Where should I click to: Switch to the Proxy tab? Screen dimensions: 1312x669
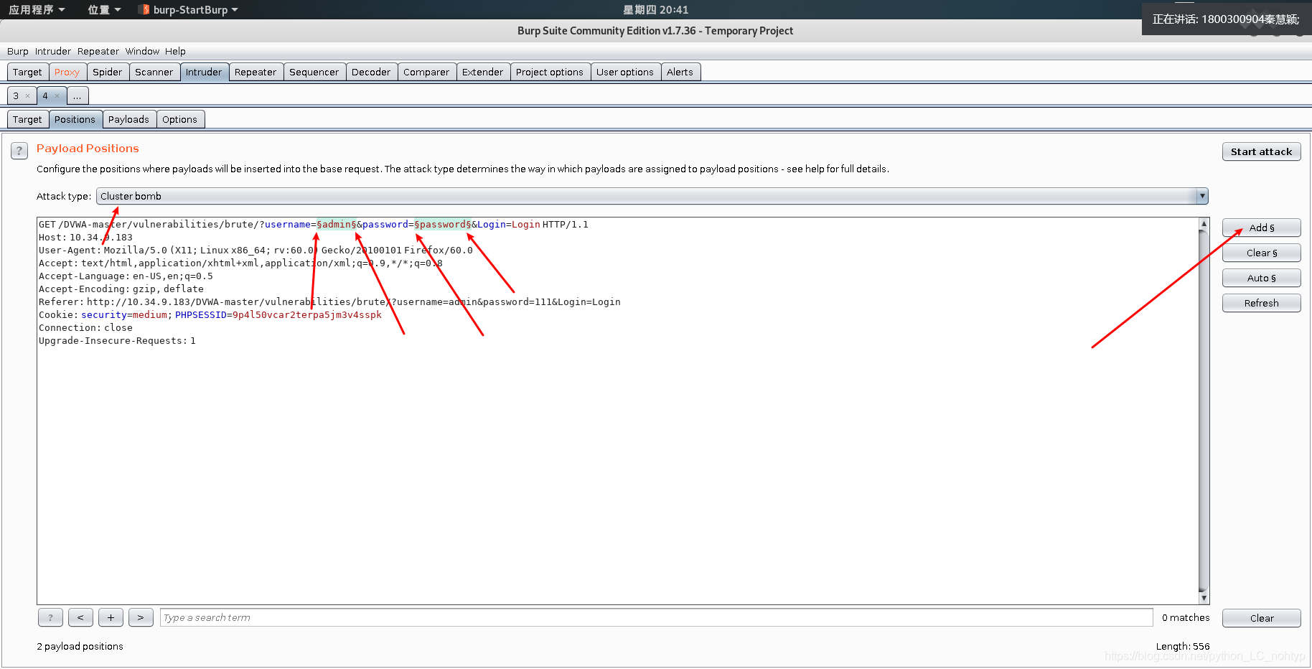(x=67, y=72)
